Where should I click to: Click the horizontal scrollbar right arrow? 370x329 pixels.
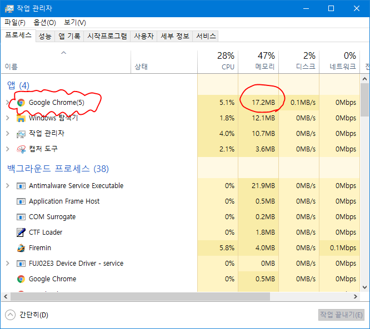(356, 297)
